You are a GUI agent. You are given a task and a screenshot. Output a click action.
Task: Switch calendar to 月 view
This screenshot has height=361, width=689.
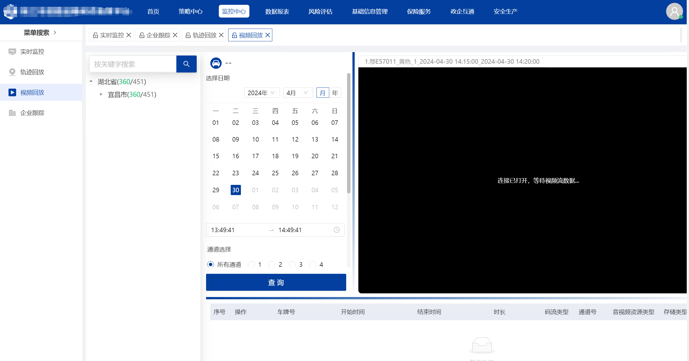(x=323, y=93)
